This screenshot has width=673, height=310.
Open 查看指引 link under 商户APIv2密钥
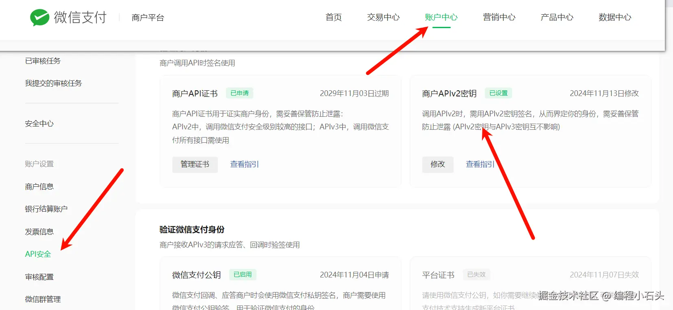pyautogui.click(x=480, y=164)
